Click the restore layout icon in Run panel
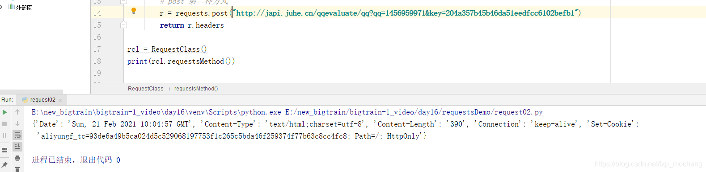 tap(4, 150)
